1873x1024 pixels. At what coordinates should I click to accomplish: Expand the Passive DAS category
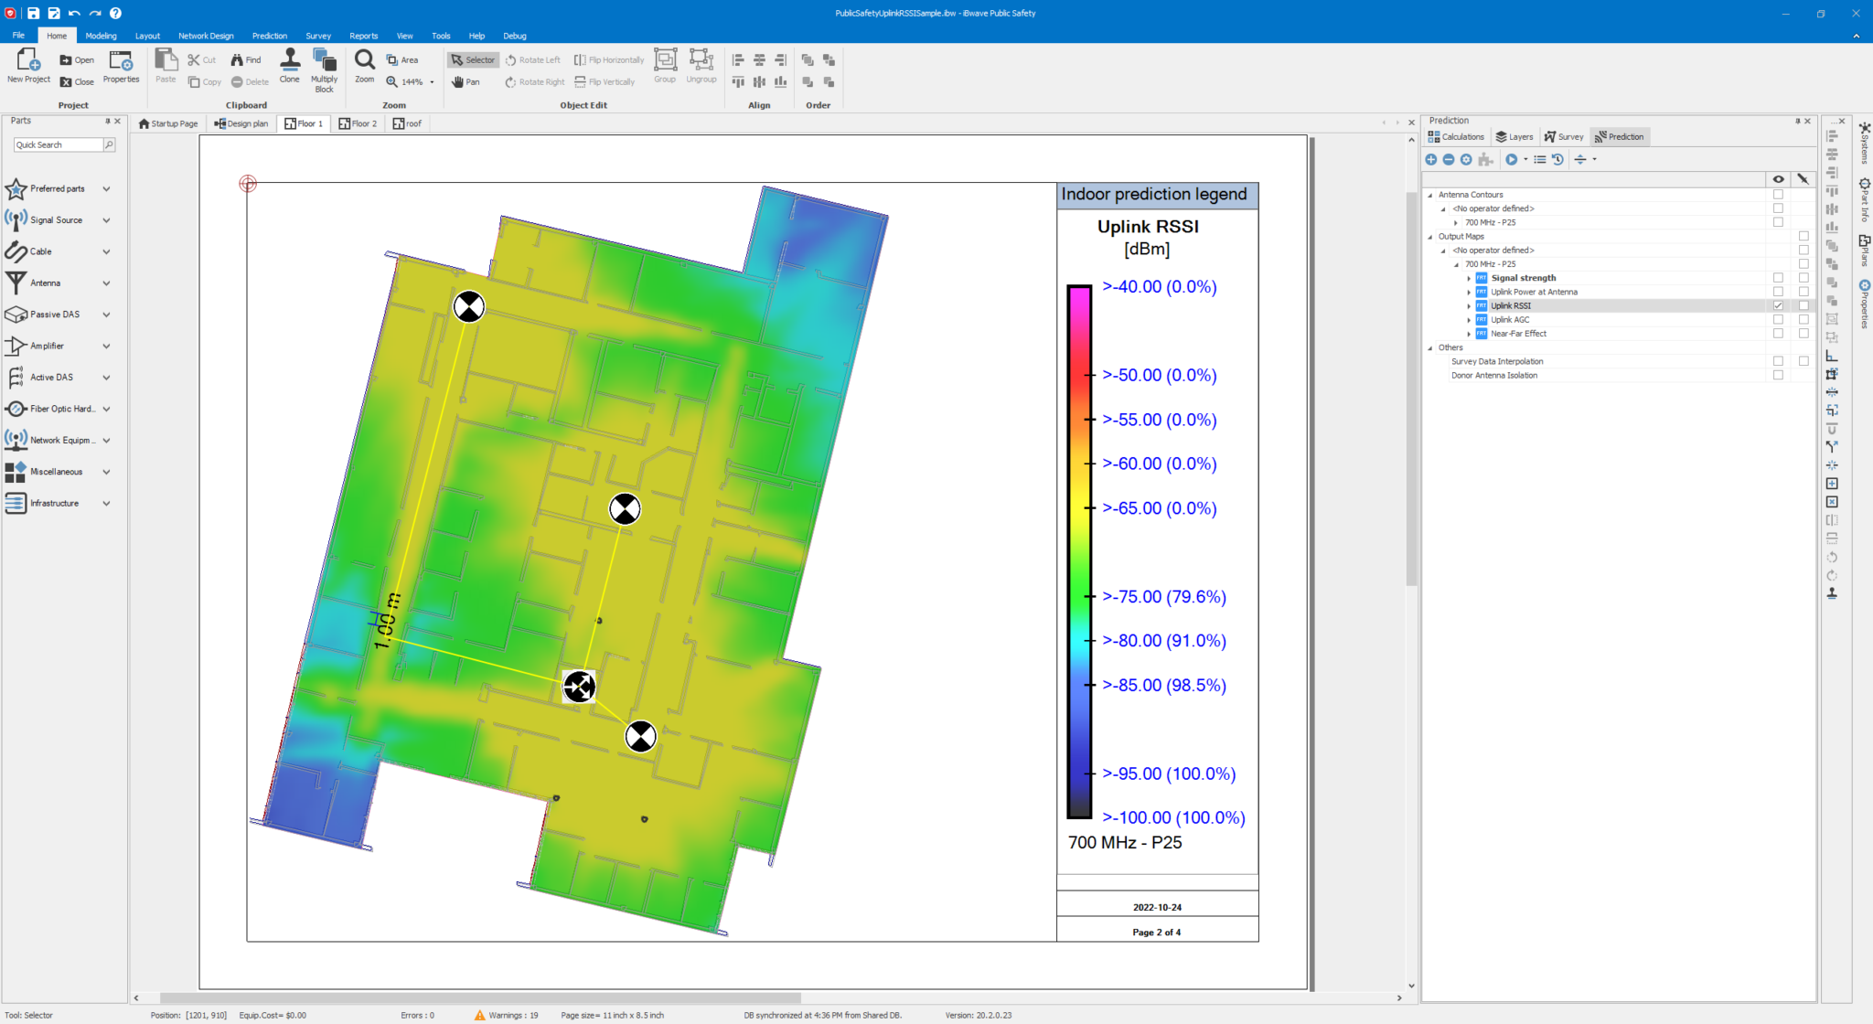click(x=108, y=314)
